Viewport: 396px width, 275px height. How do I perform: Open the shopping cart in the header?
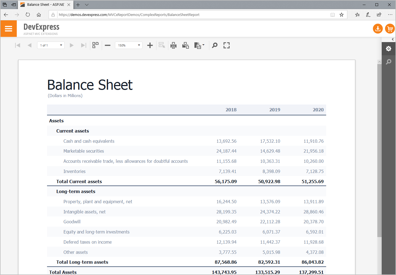click(x=390, y=29)
